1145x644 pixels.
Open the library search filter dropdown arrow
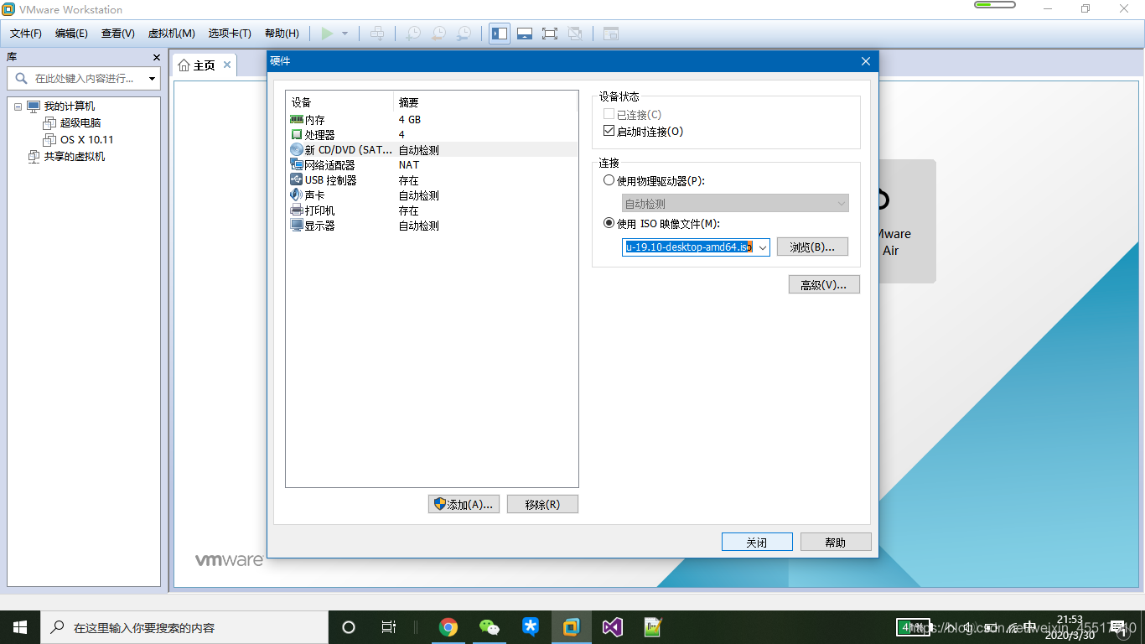pyautogui.click(x=152, y=79)
